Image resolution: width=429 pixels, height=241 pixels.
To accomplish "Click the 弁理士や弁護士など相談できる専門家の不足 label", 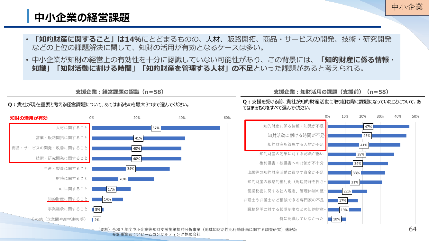I will (x=283, y=200).
